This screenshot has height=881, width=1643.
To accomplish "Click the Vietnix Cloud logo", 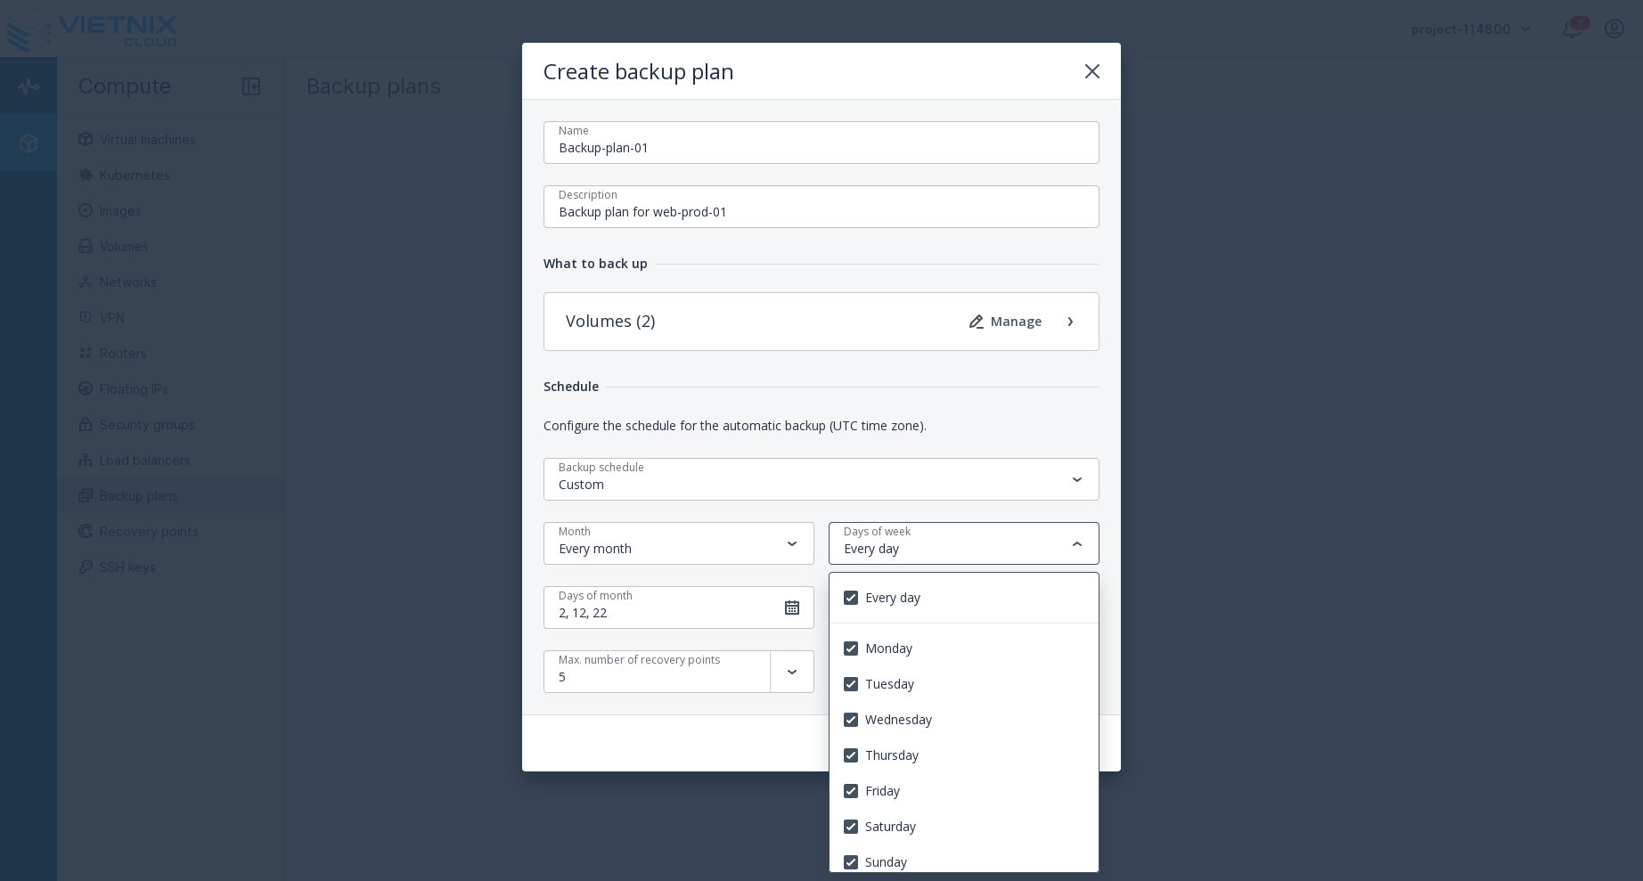I will [x=93, y=29].
